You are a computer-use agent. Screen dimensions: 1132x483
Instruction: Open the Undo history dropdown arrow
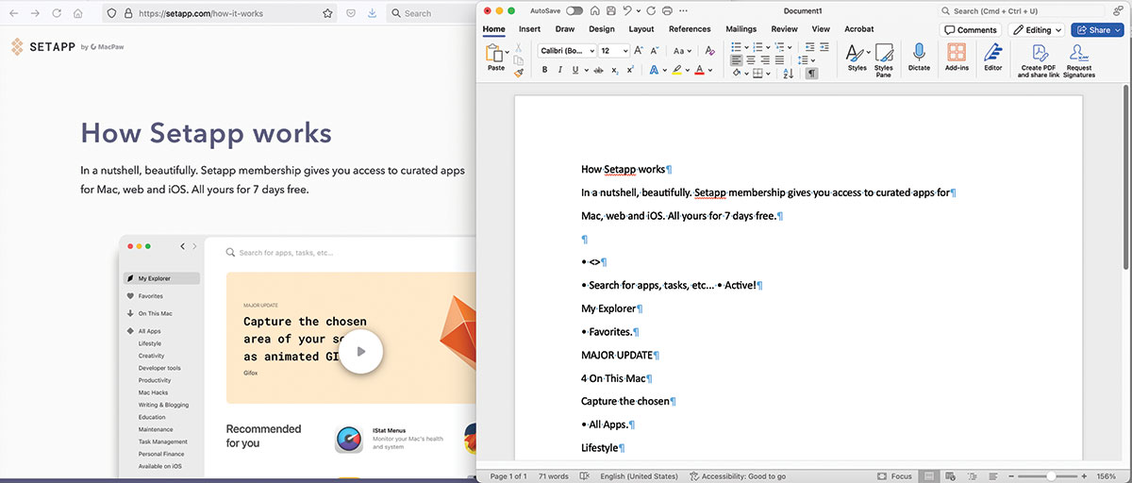pyautogui.click(x=639, y=10)
